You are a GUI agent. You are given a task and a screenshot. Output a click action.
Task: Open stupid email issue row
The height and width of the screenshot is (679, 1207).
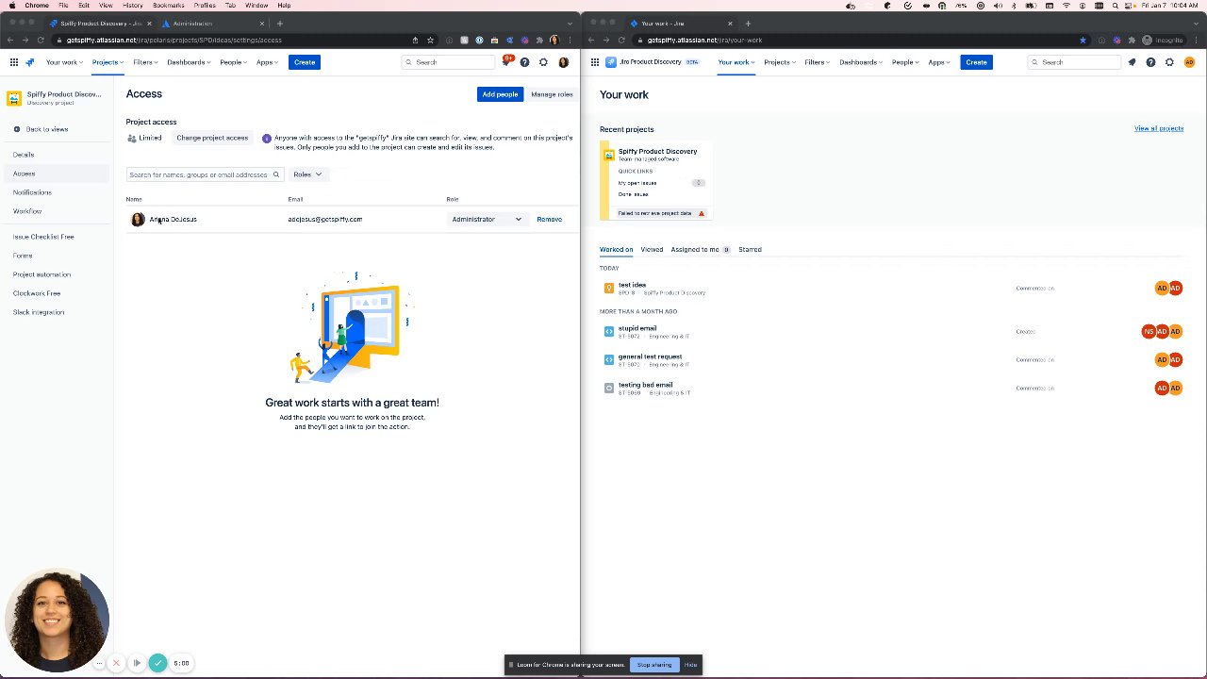pos(891,332)
